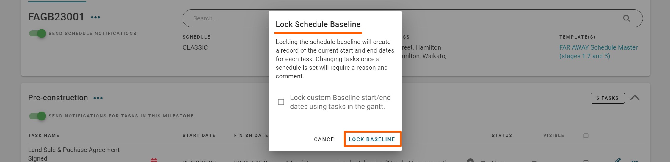Sort by Start Date column header
The image size is (670, 162).
click(199, 136)
